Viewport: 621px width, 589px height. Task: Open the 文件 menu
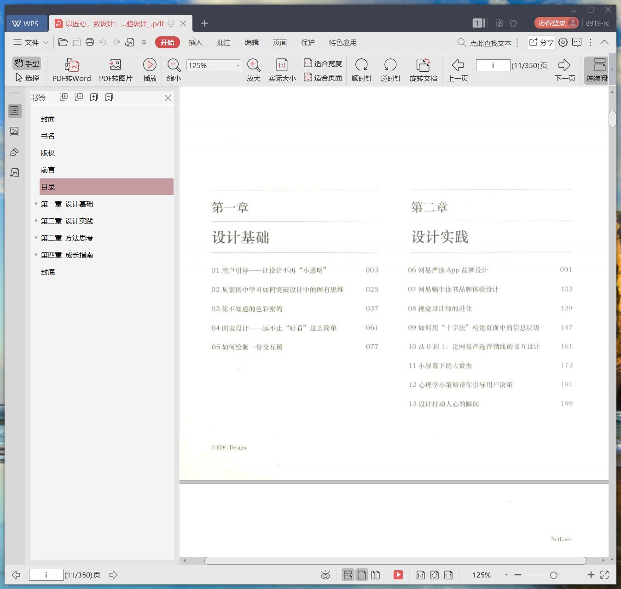31,42
